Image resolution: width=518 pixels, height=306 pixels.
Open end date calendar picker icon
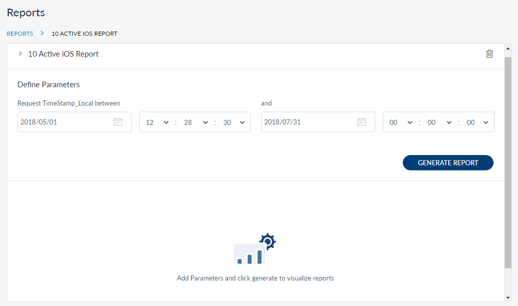(x=361, y=122)
